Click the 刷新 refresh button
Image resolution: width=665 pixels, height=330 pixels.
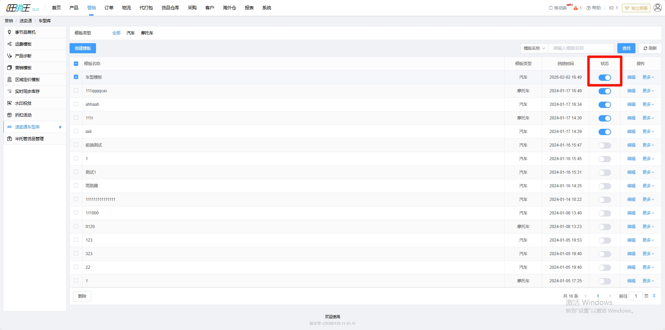[650, 48]
